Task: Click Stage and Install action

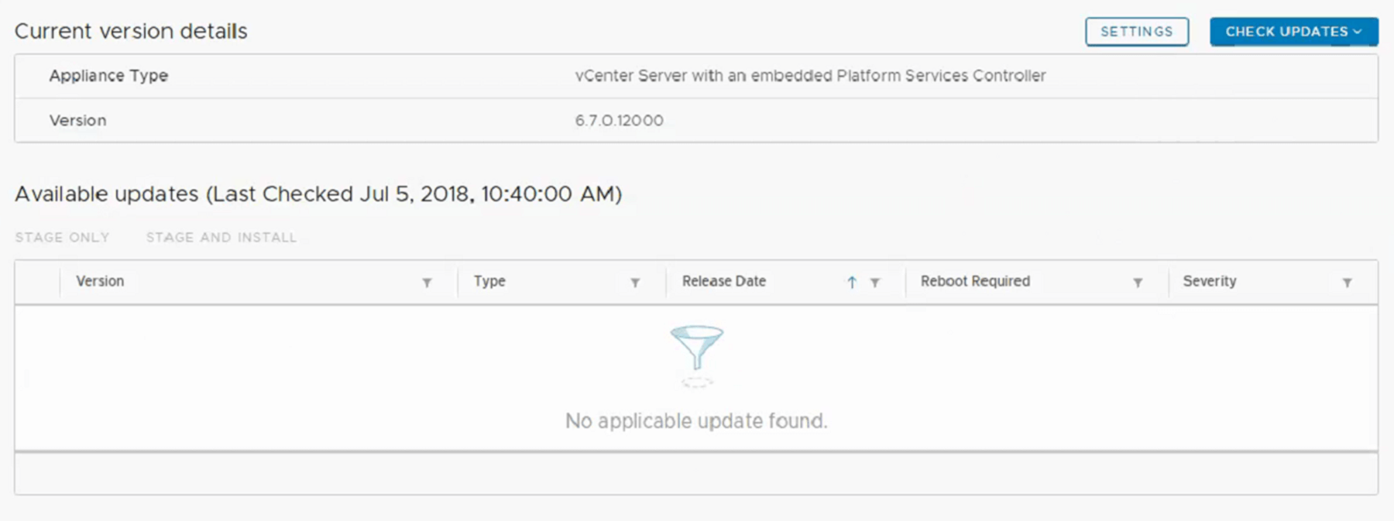Action: tap(221, 238)
